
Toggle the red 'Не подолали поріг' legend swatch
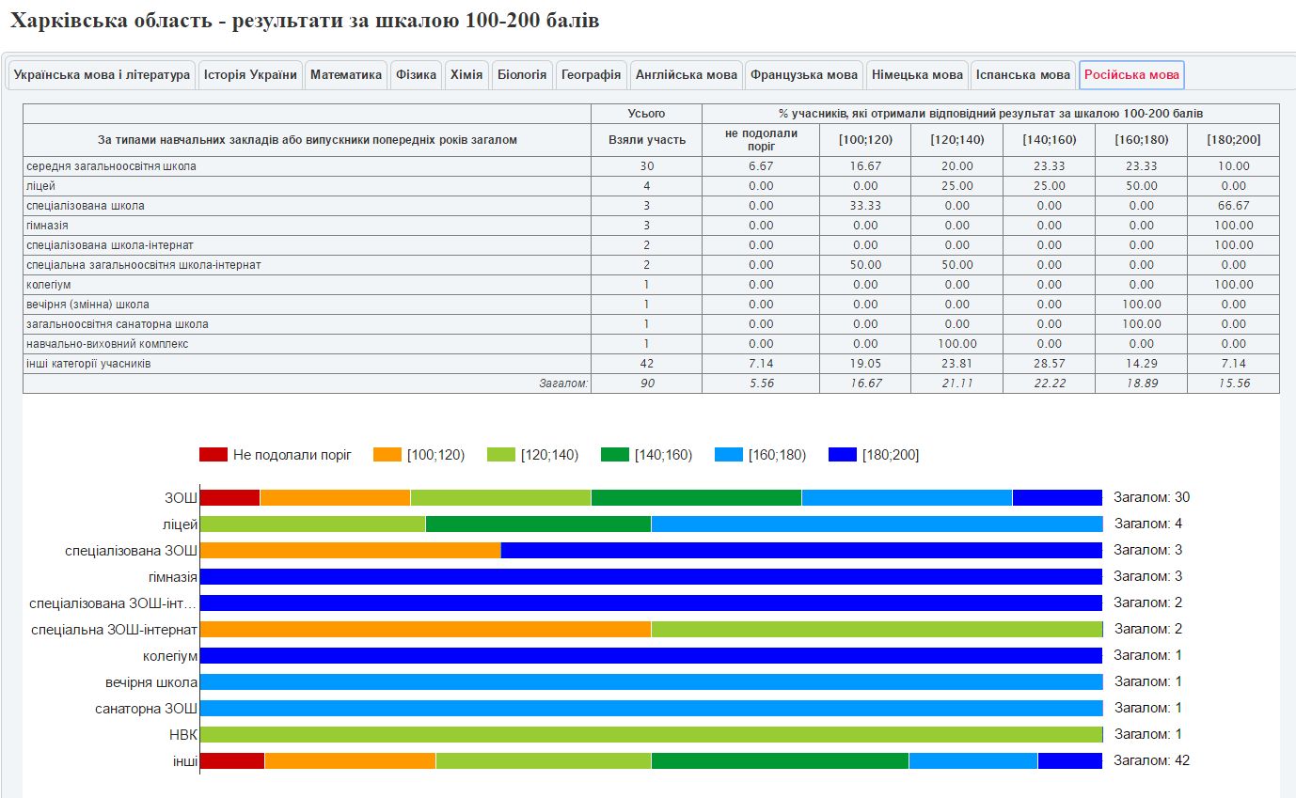pyautogui.click(x=213, y=455)
